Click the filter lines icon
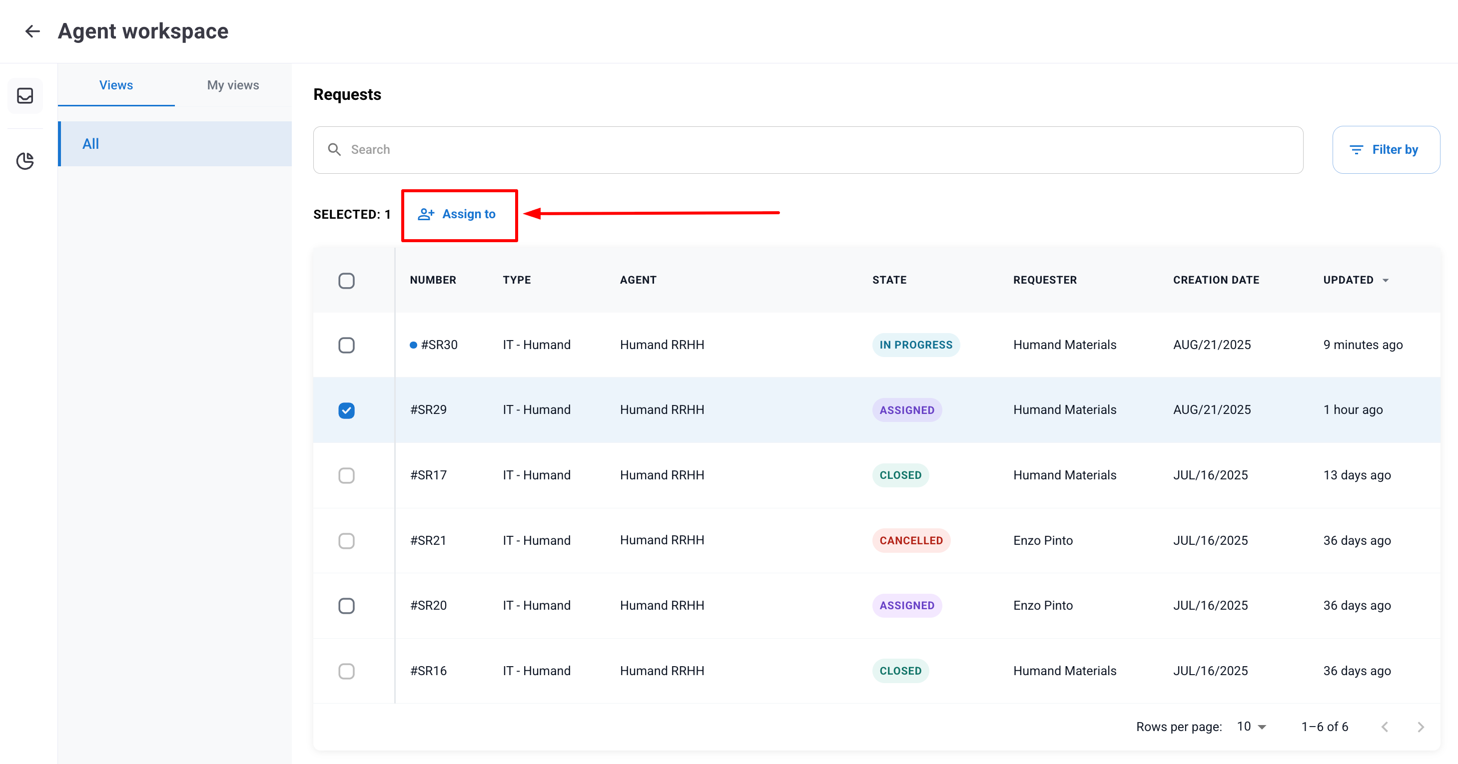 (x=1356, y=149)
